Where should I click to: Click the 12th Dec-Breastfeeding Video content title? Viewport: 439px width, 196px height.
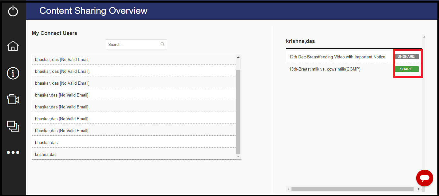point(337,57)
